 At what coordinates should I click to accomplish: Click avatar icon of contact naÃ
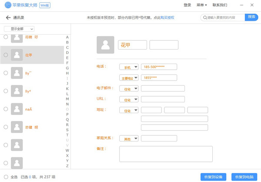click(17, 109)
